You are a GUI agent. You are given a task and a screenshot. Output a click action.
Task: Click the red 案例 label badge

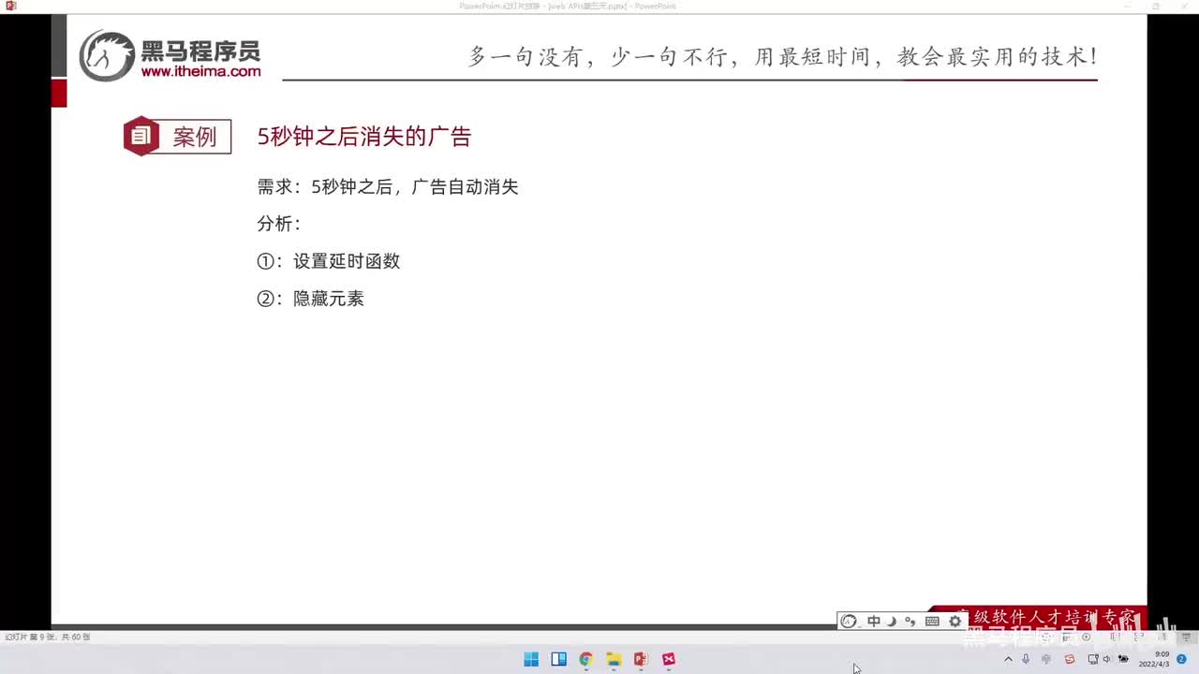[177, 137]
